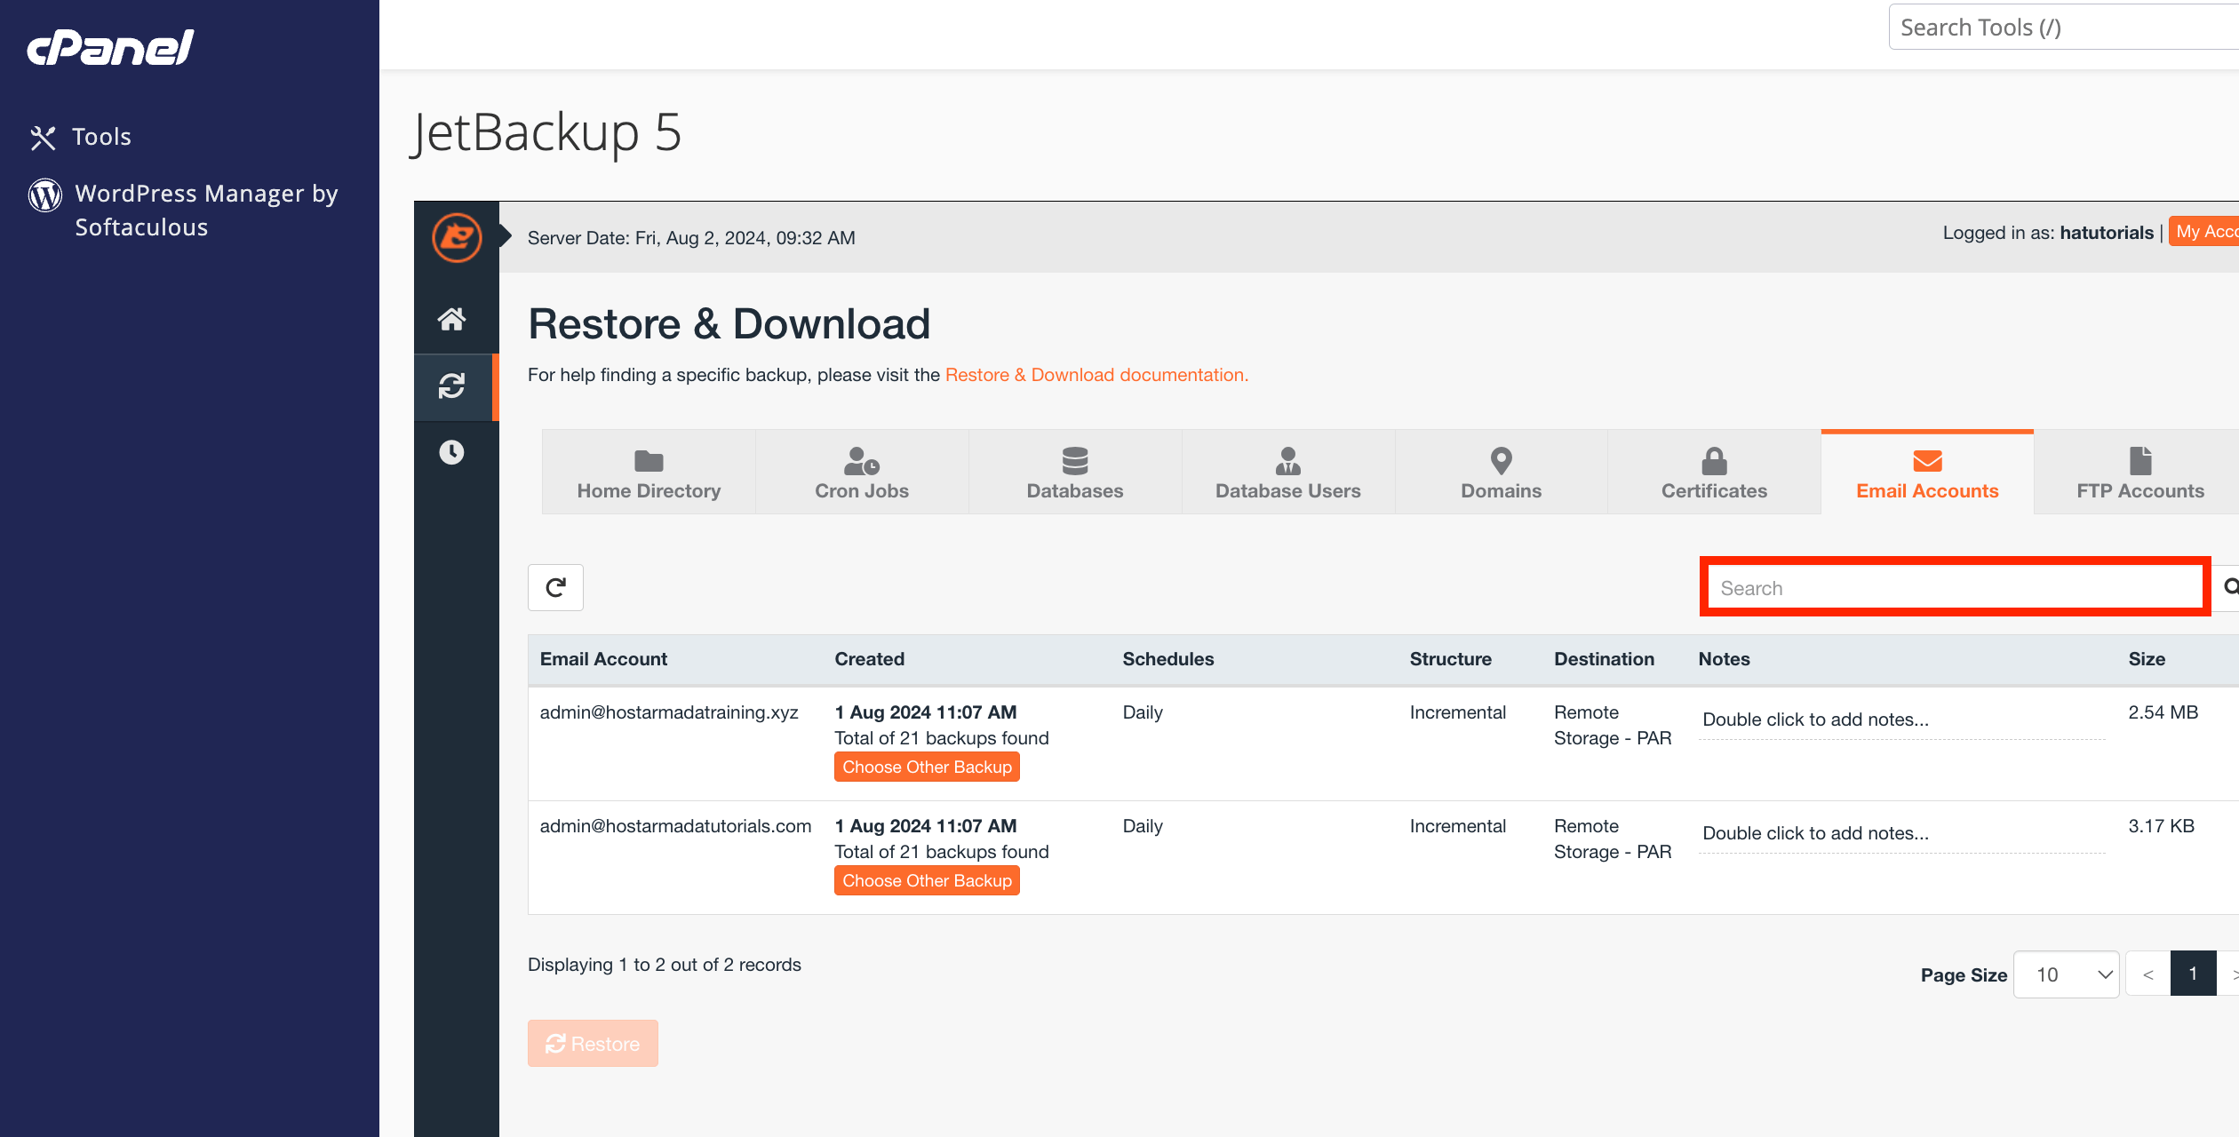
Task: Focus the backup Search field
Action: tap(1955, 587)
